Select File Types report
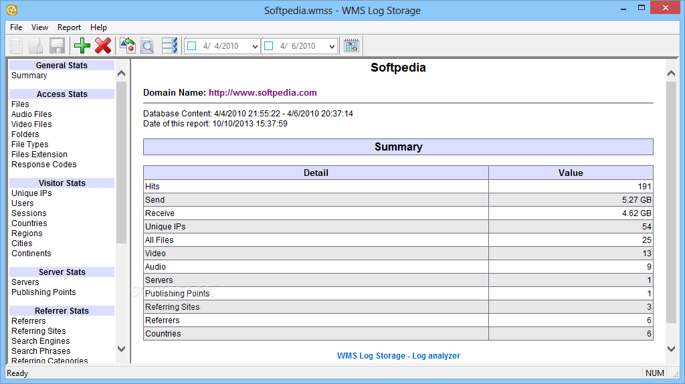This screenshot has height=384, width=685. [x=29, y=145]
